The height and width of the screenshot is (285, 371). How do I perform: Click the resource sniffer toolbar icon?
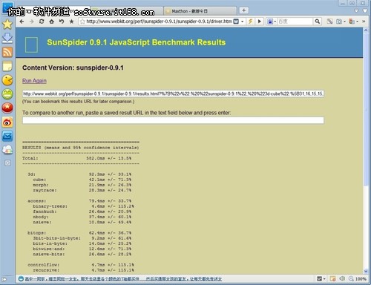pos(329,22)
